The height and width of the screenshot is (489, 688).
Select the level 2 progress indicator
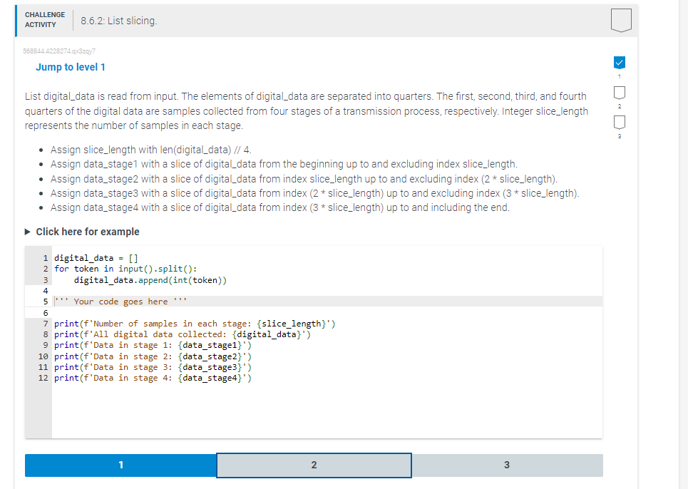619,93
